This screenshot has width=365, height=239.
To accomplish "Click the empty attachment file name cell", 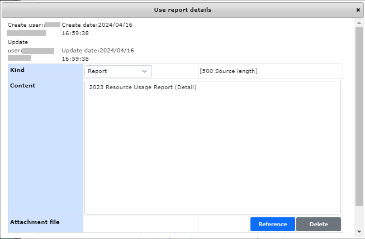I will (140, 224).
